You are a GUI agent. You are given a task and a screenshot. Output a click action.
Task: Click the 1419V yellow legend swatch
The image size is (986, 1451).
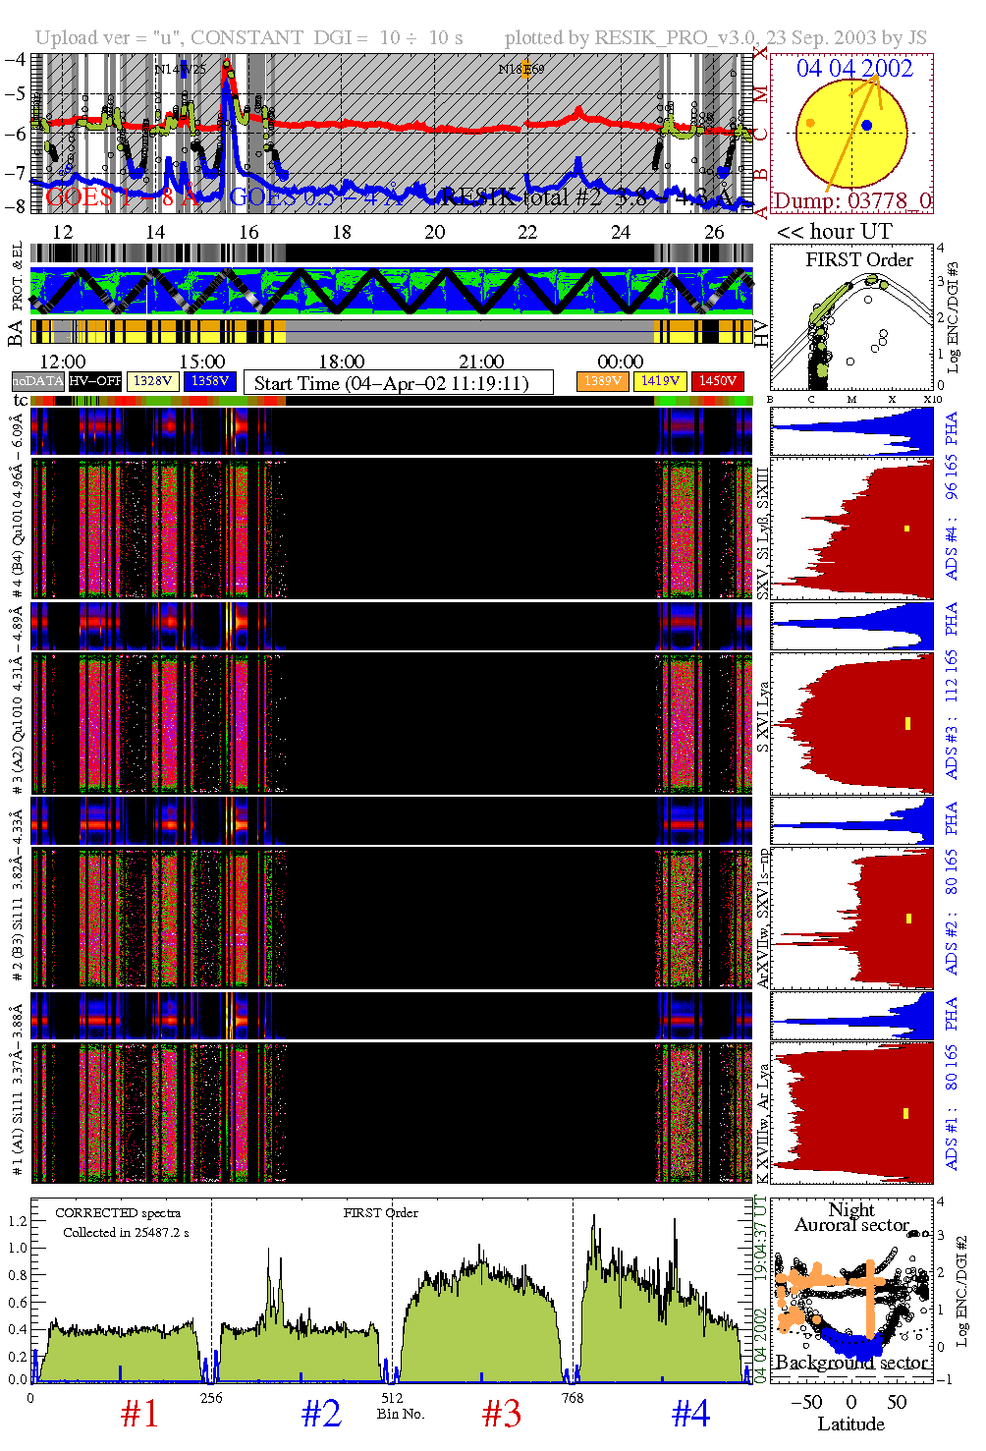click(x=660, y=381)
